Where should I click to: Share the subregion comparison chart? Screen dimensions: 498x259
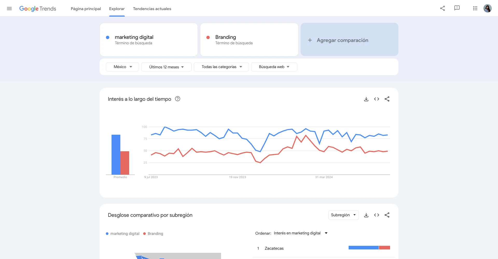click(x=387, y=215)
